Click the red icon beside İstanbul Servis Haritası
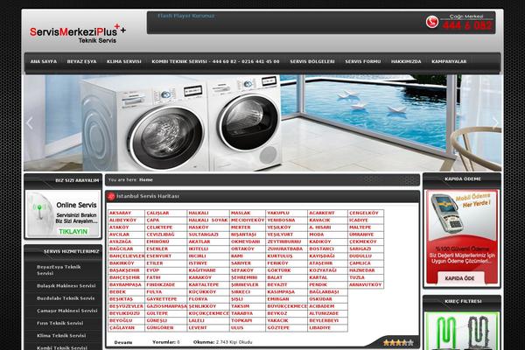525x350 pixels. [x=111, y=197]
